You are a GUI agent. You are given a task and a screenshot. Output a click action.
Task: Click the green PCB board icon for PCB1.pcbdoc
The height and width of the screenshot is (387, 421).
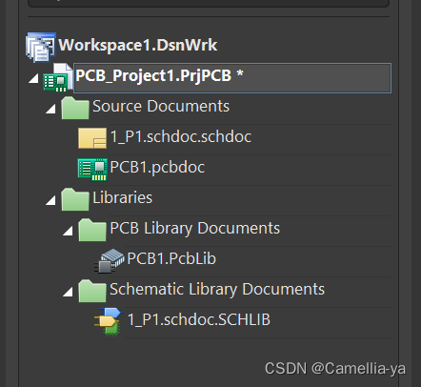pos(92,170)
